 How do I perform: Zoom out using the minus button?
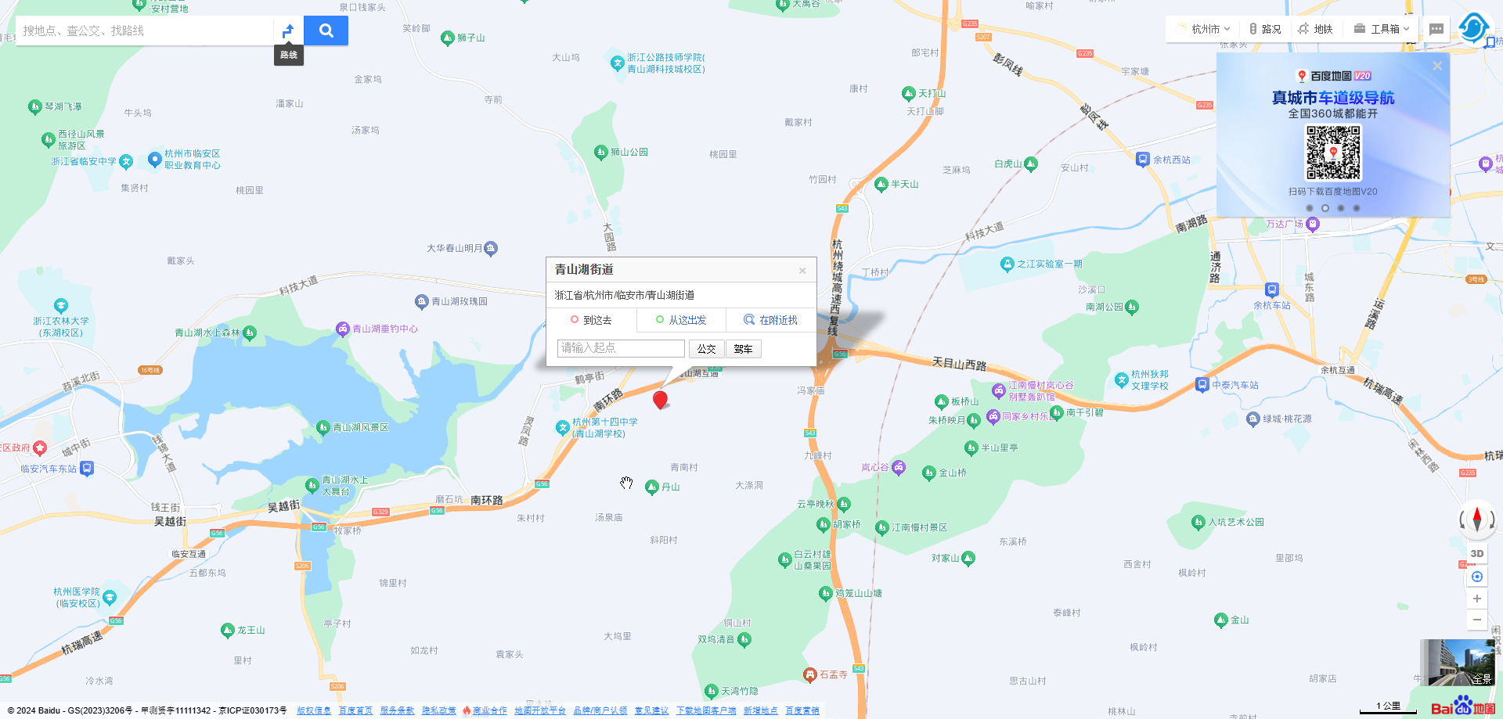click(x=1476, y=620)
